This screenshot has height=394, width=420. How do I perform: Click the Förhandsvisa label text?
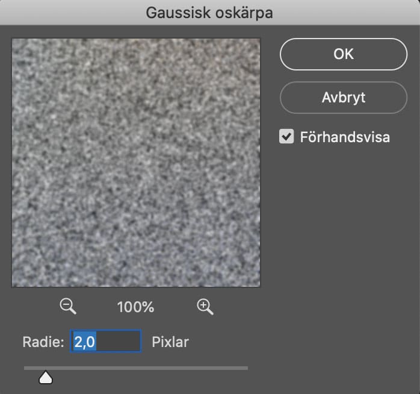click(x=345, y=137)
